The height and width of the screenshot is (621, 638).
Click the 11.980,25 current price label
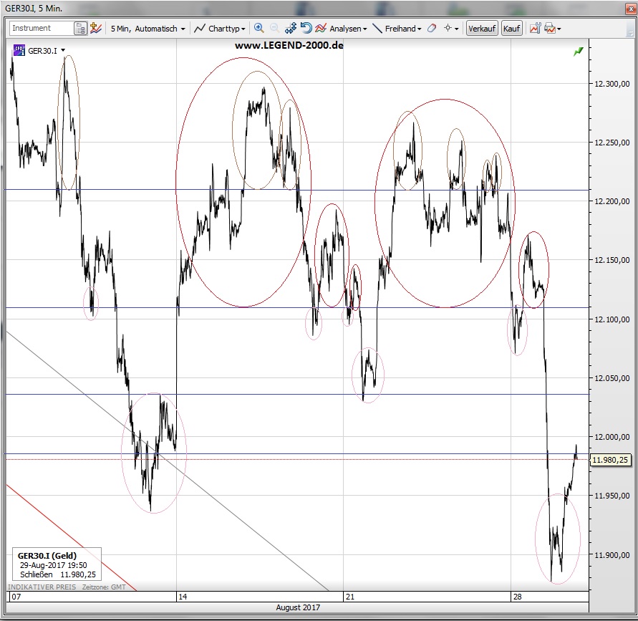tap(610, 460)
